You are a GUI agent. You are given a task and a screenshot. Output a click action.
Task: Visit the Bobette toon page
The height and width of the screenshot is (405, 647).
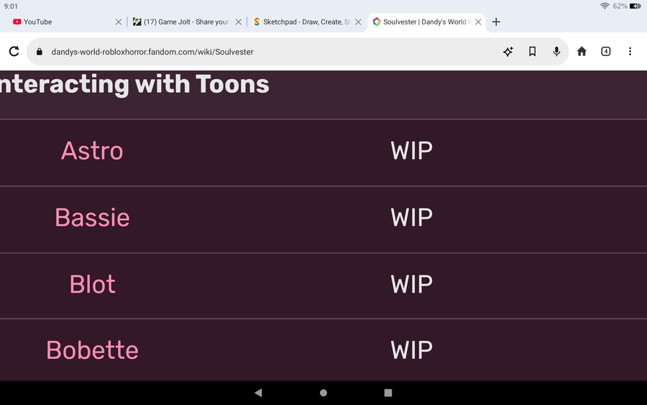92,350
